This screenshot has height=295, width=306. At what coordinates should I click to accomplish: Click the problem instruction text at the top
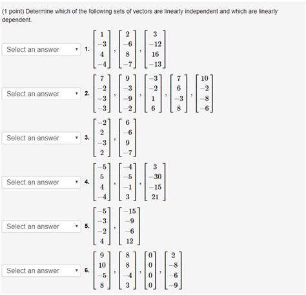coord(139,16)
